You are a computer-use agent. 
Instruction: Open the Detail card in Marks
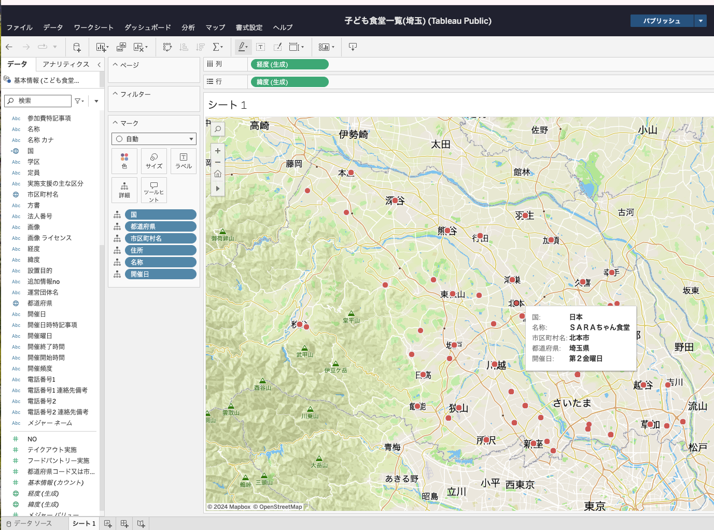(124, 190)
